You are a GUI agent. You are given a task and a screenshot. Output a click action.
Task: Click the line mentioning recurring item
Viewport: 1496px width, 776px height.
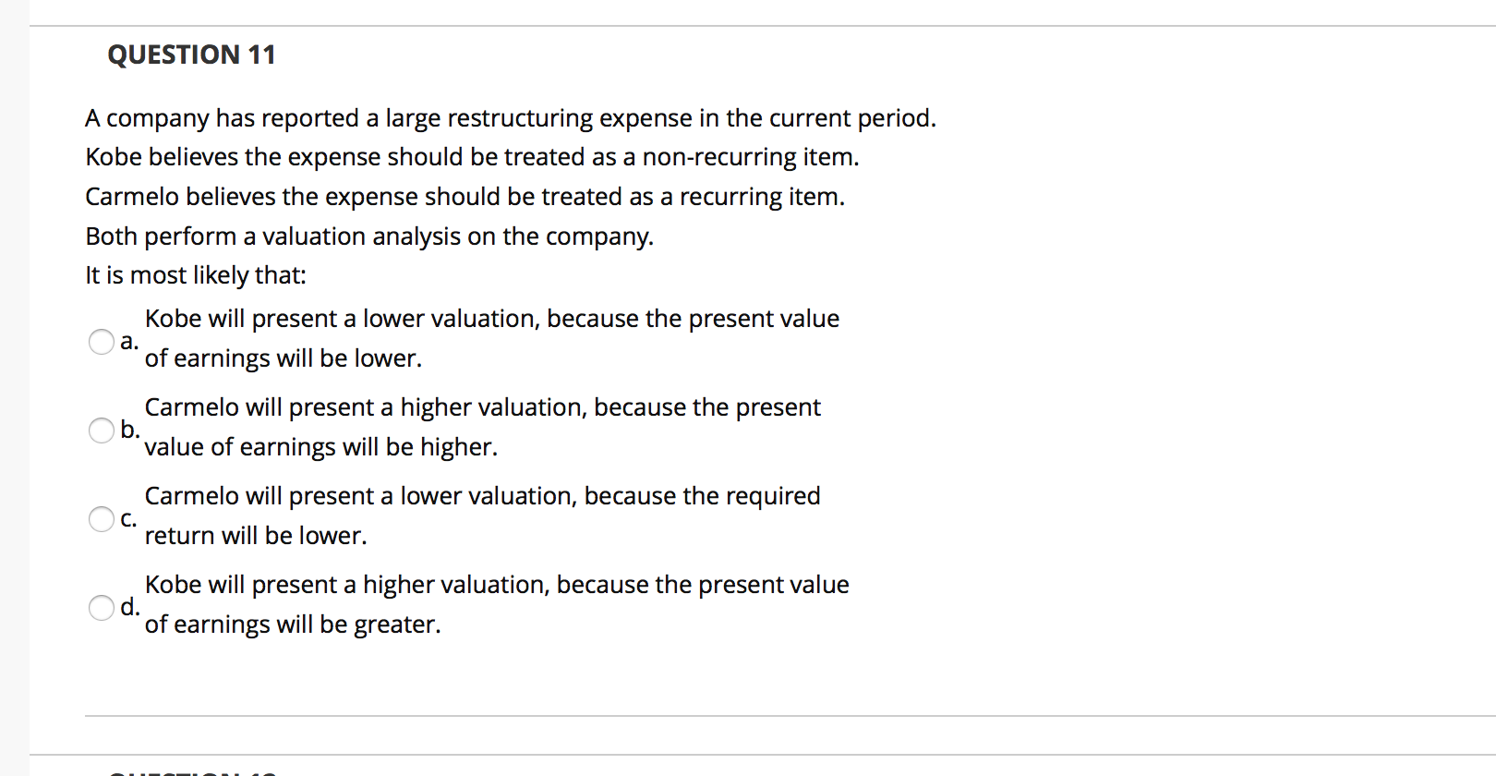[464, 196]
